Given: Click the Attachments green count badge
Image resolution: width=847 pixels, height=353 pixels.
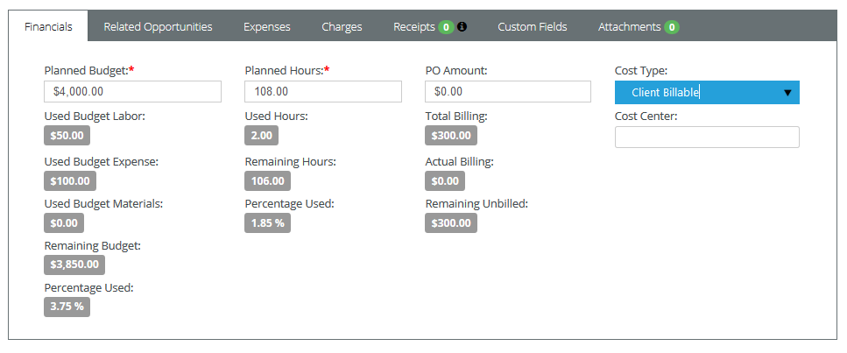Looking at the screenshot, I should point(672,27).
